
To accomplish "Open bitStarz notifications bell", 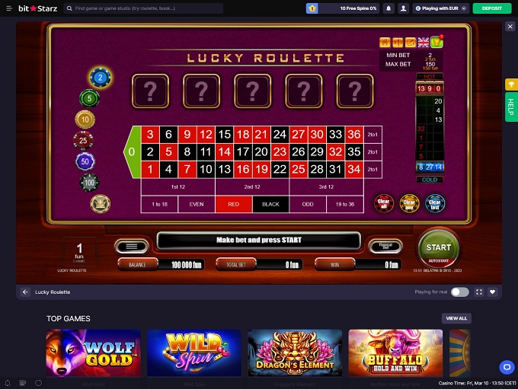I will 388,8.
